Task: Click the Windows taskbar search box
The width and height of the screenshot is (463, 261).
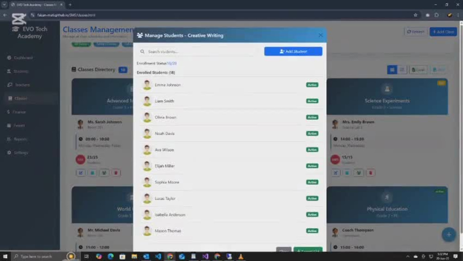Action: (44, 256)
